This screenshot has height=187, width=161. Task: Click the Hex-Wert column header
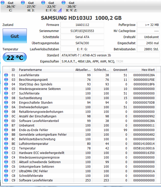142,70
